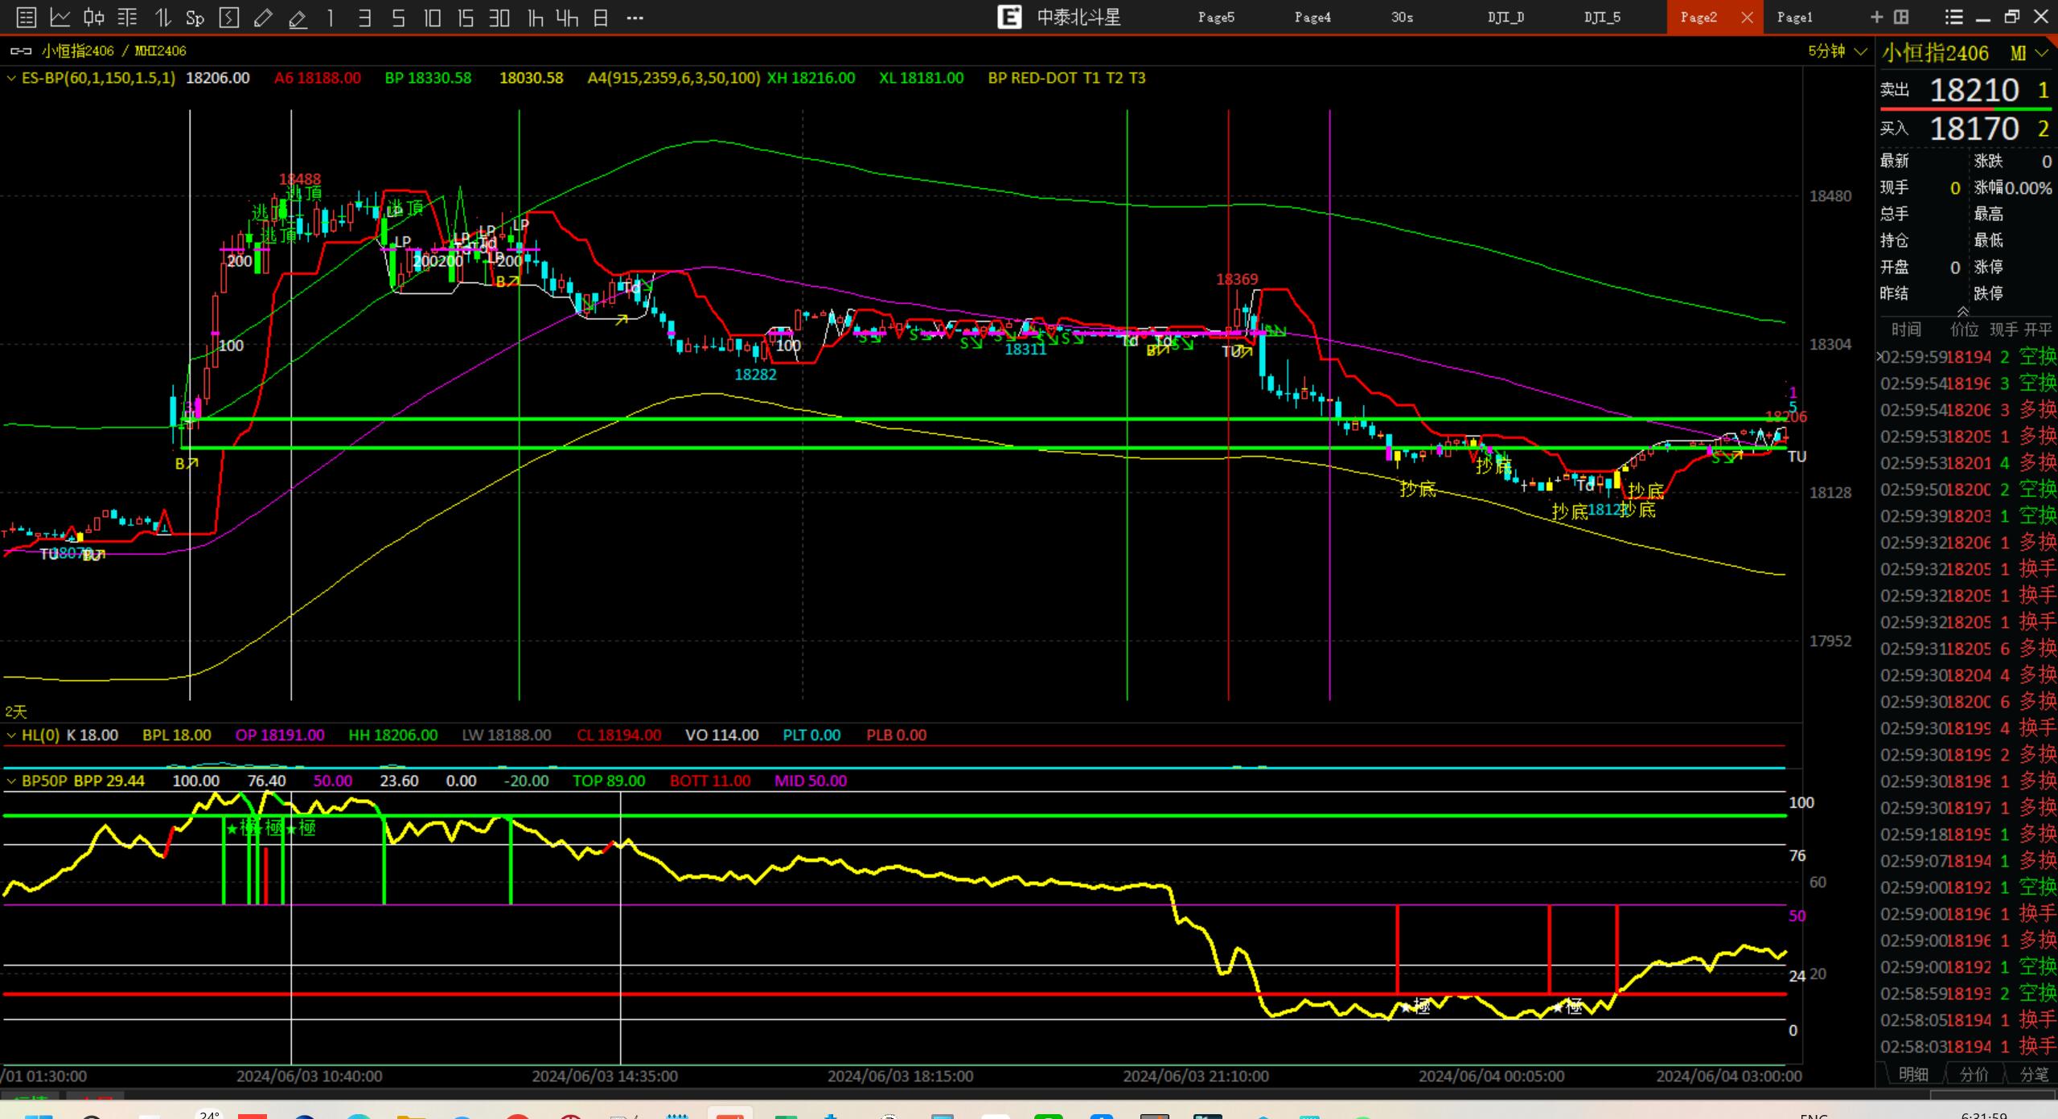This screenshot has height=1119, width=2058.
Task: Click the 小恒指2406 / MHI2406 chart title
Action: pyautogui.click(x=113, y=51)
